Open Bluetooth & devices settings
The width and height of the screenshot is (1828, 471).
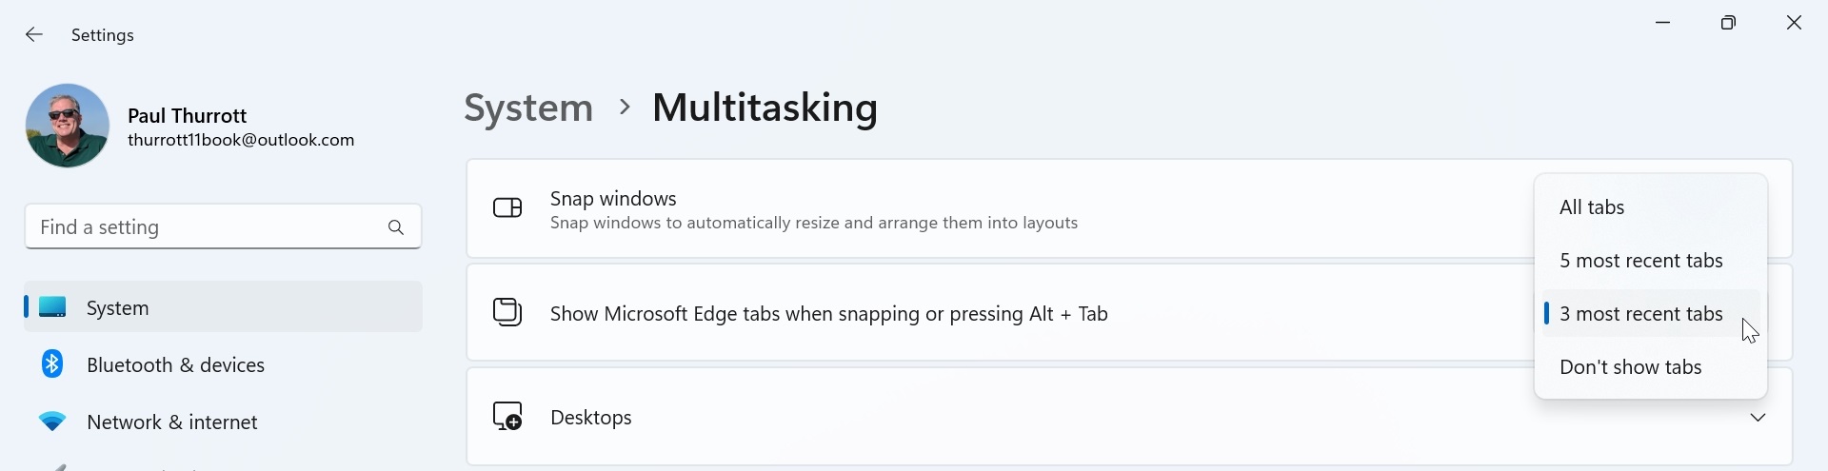[175, 365]
